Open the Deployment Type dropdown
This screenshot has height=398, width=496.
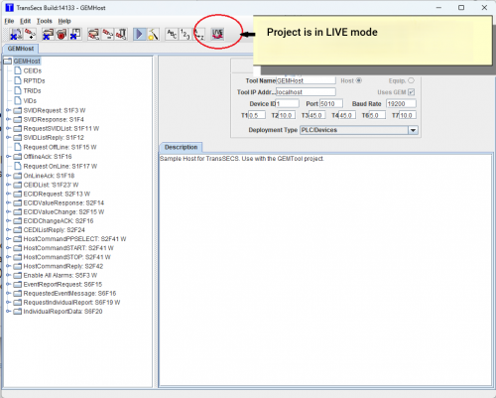tap(413, 130)
